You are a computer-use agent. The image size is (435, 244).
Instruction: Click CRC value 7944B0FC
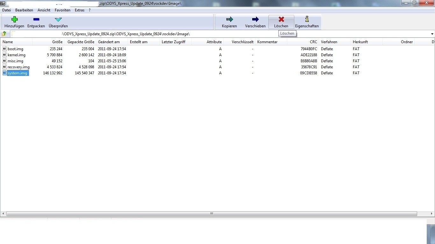309,49
